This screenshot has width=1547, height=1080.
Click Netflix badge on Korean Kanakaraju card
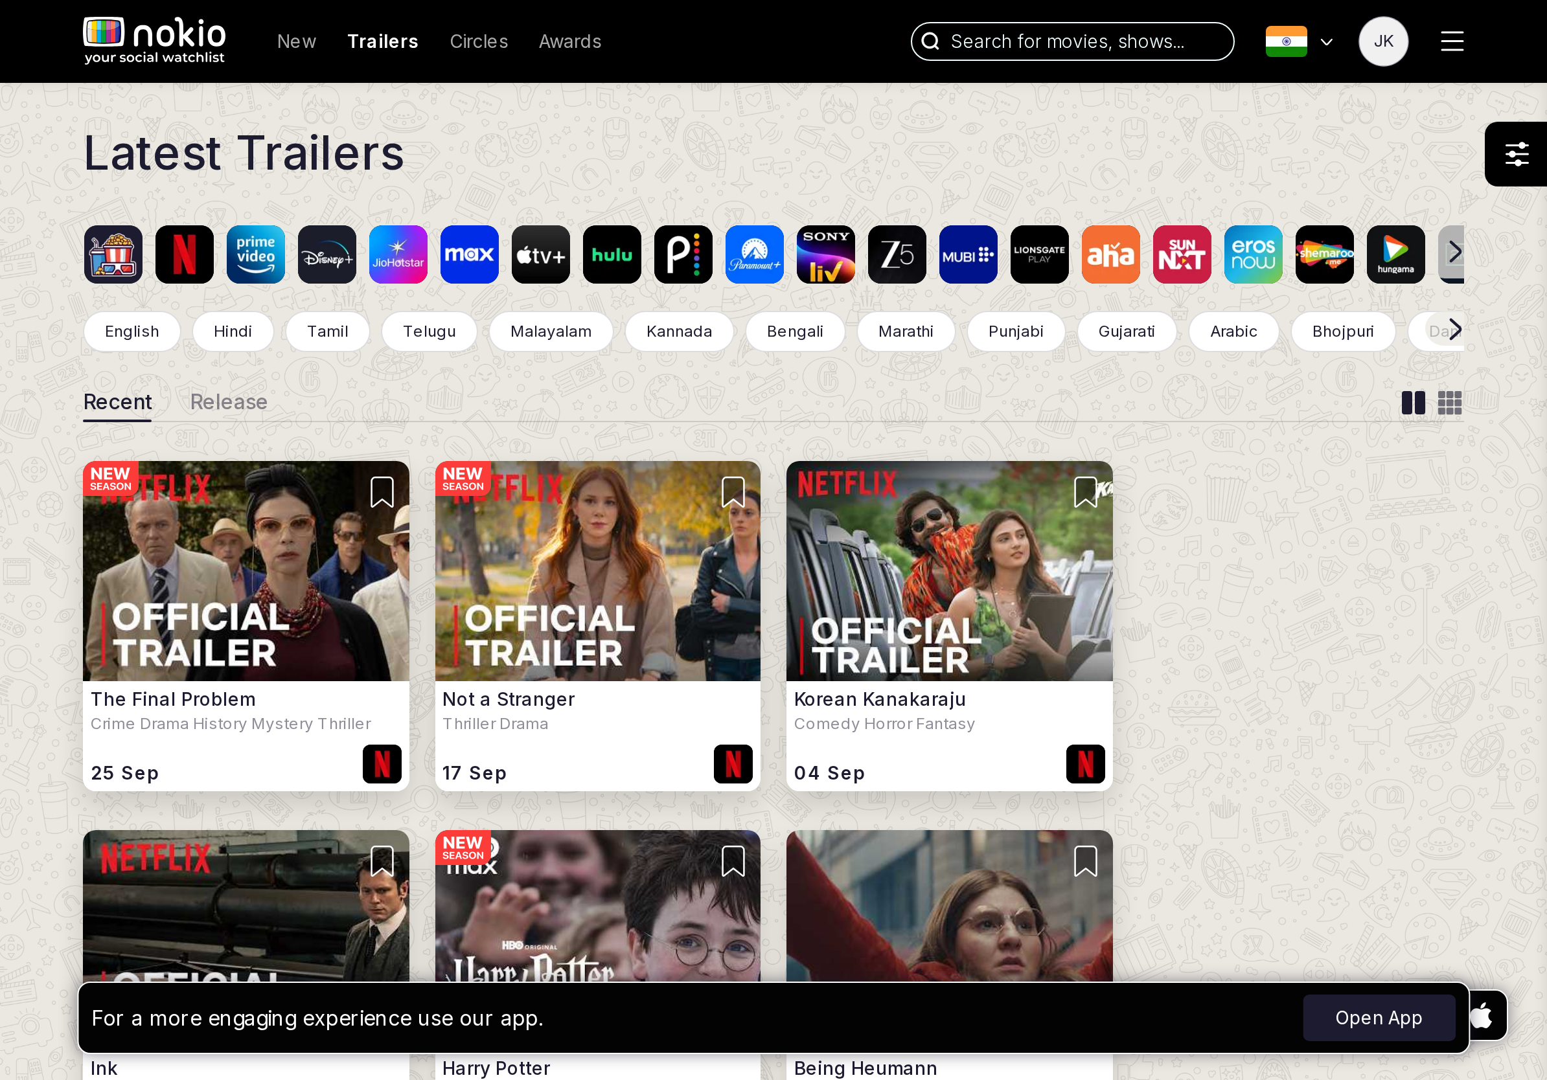click(x=1086, y=764)
